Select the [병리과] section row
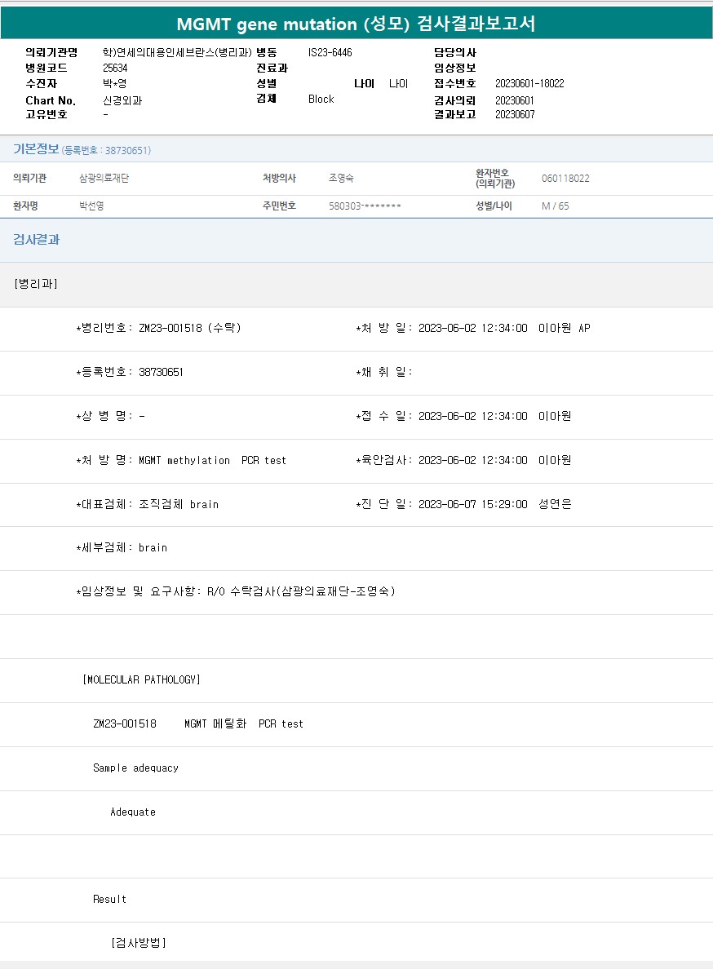This screenshot has height=969, width=713. 36,284
